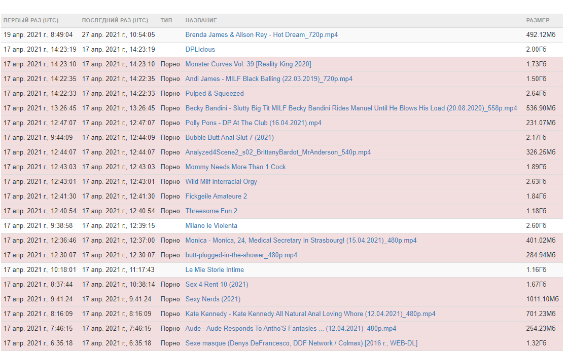Image resolution: width=566 pixels, height=351 pixels.
Task: Select the size value '1.89Гб'
Action: pyautogui.click(x=536, y=167)
